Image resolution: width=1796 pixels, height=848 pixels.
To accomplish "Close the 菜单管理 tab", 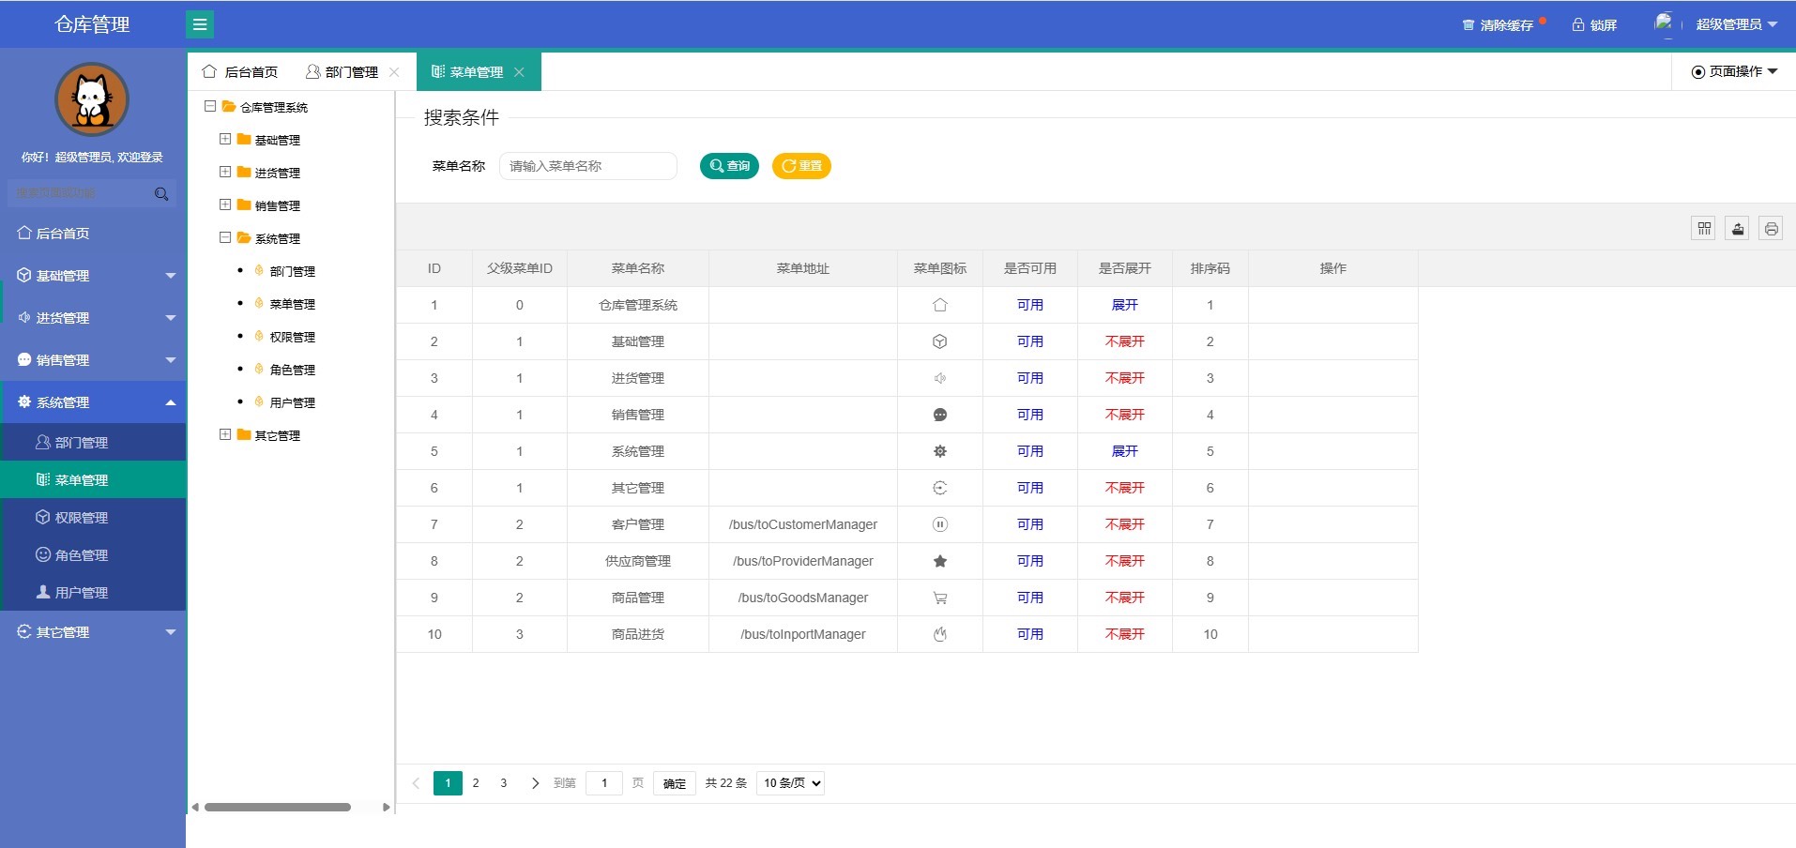I will (x=519, y=72).
